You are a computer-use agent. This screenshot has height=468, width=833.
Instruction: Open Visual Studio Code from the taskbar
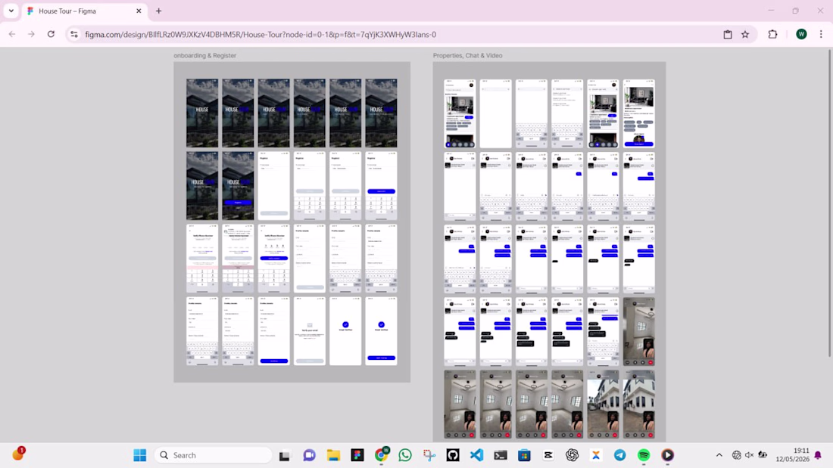pyautogui.click(x=476, y=455)
